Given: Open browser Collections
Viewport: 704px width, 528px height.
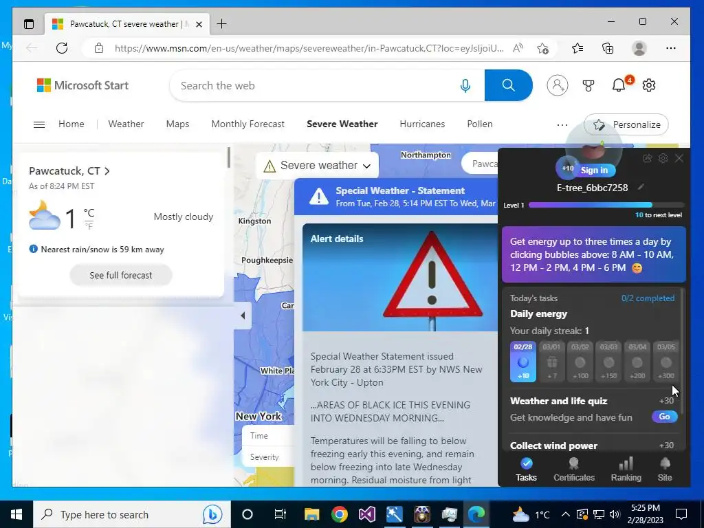Looking at the screenshot, I should 608,48.
